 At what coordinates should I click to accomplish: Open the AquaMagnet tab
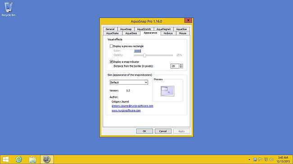click(x=163, y=29)
